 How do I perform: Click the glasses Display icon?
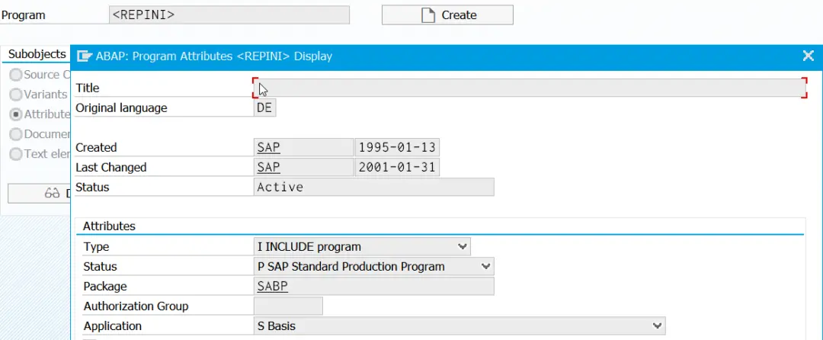click(52, 194)
